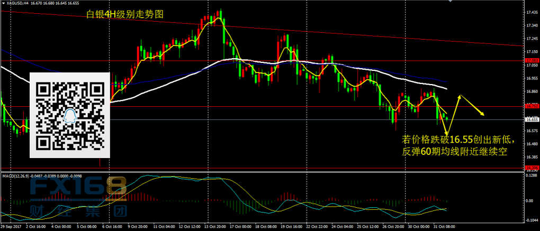Click the MACD 0.1288 scale value

531,176
